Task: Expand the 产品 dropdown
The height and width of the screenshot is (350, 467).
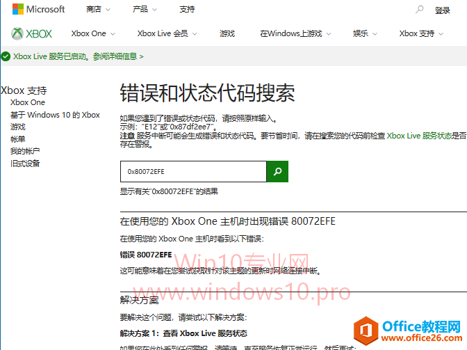Action: [x=145, y=10]
